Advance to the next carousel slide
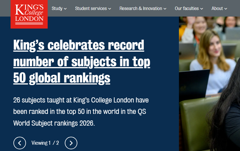The image size is (240, 151). [71, 143]
